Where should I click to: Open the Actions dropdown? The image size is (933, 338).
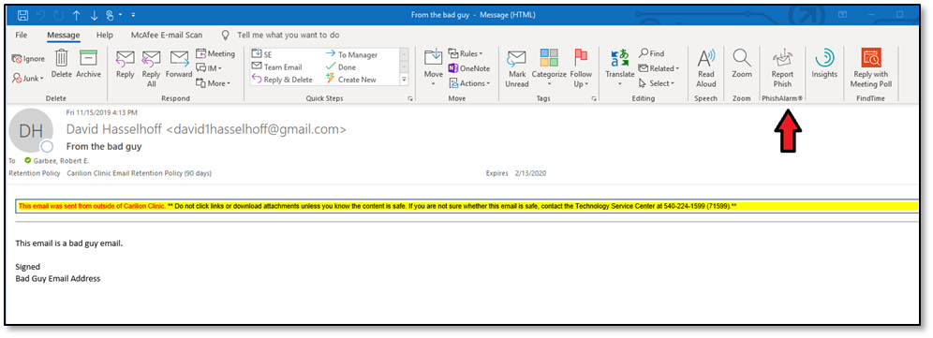(469, 83)
